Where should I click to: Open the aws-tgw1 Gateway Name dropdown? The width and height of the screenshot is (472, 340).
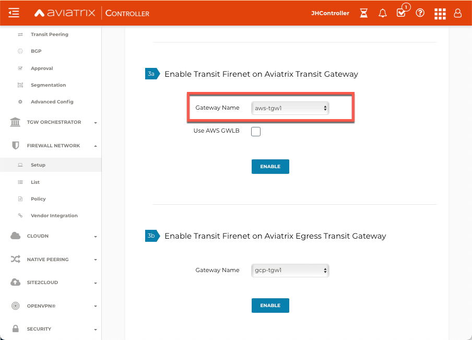(290, 108)
